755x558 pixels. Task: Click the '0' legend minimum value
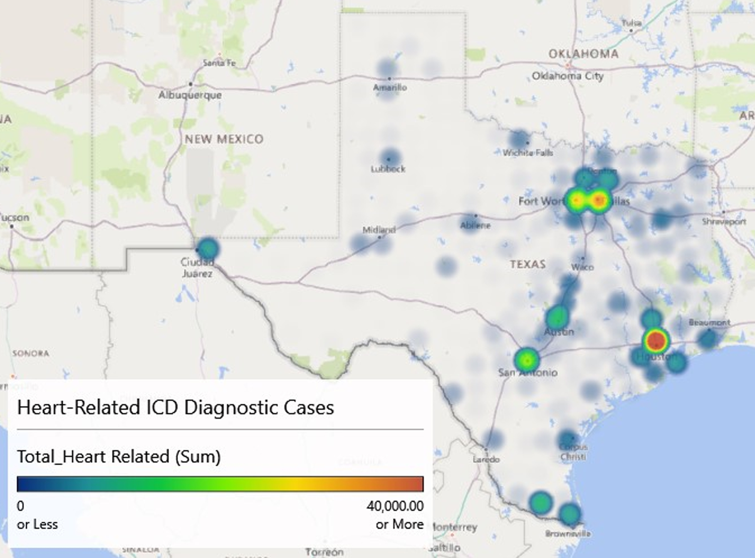pos(20,506)
